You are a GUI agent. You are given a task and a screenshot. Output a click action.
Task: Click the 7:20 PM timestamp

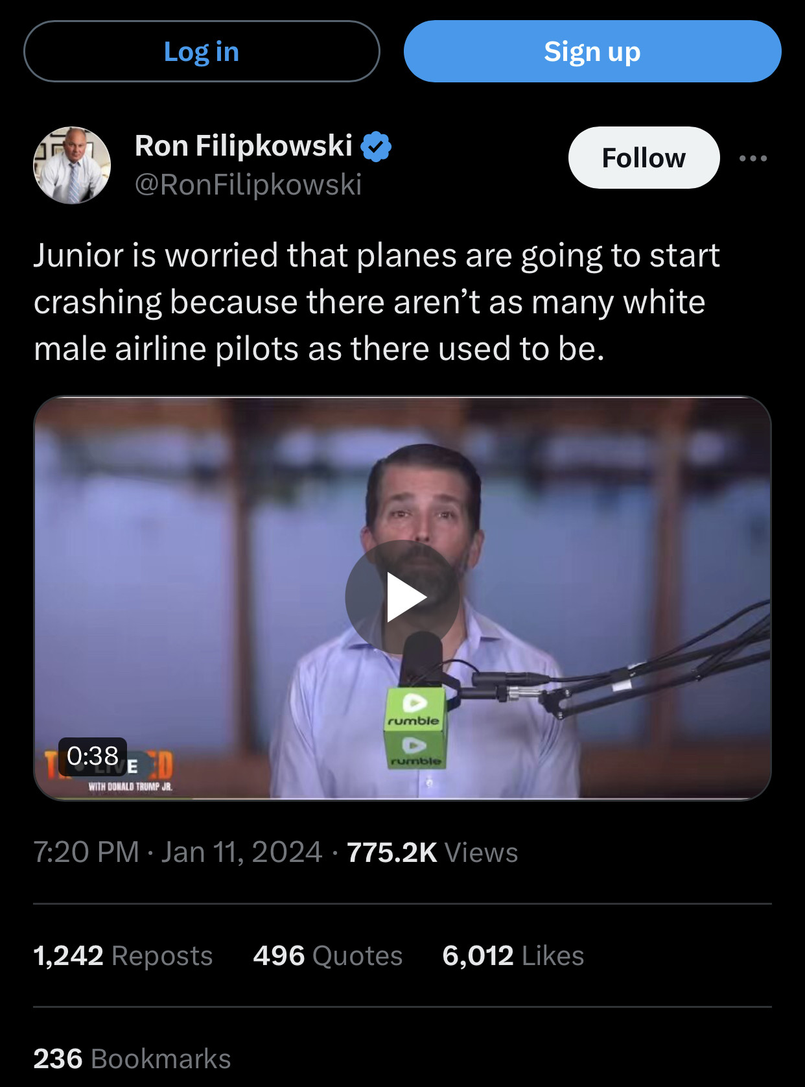point(86,852)
